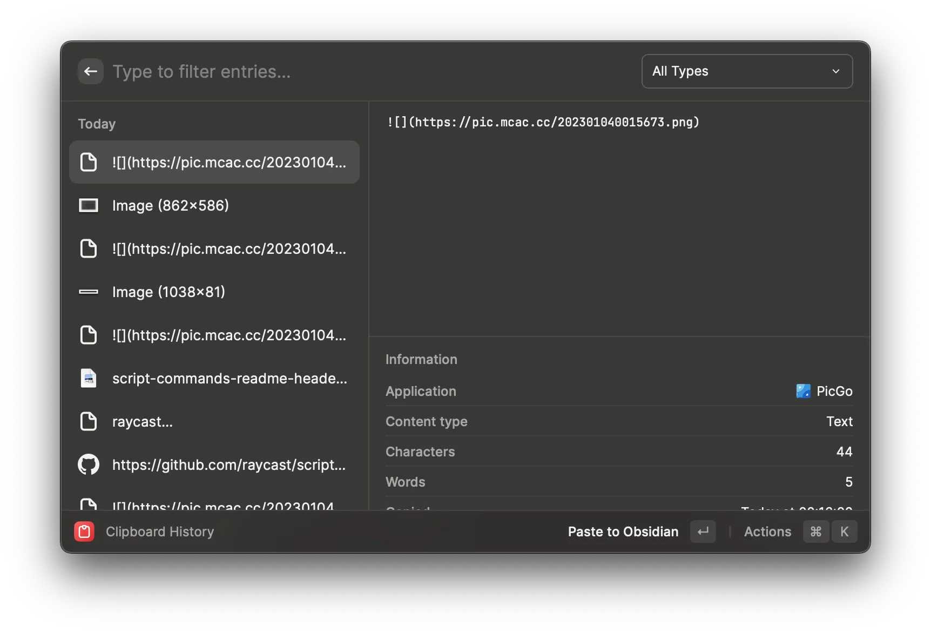The image size is (931, 633).
Task: Click the red Clipboard History icon
Action: pos(84,531)
